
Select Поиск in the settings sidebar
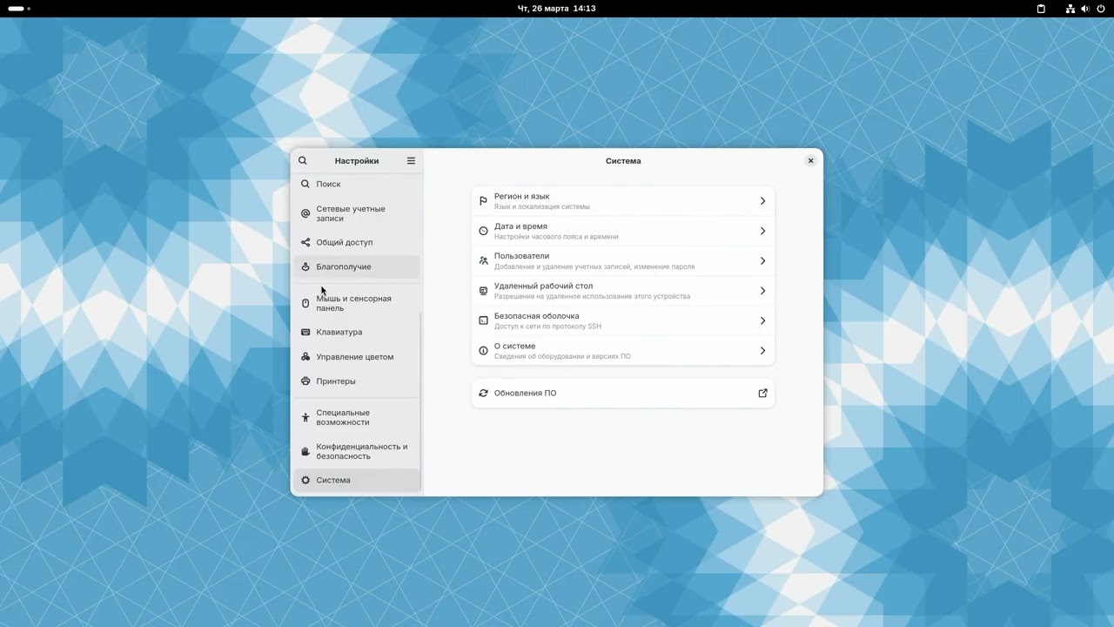tap(357, 184)
